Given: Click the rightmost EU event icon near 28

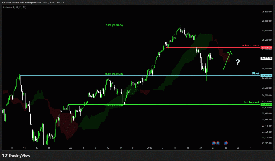Looking at the screenshot, I should click(x=226, y=143).
